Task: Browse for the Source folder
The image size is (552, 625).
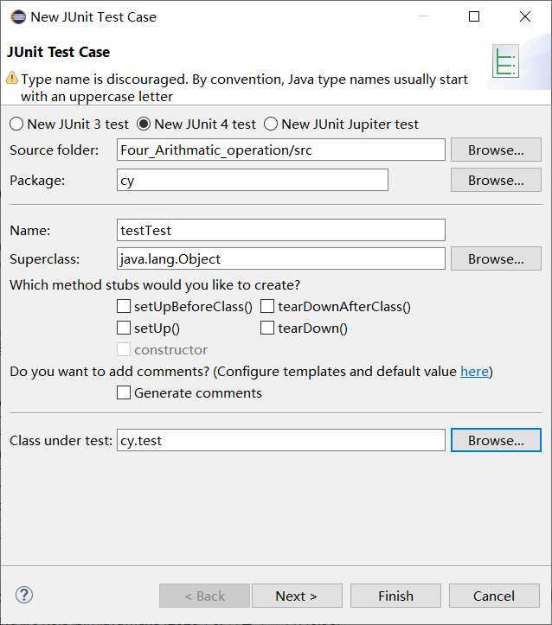Action: 496,150
